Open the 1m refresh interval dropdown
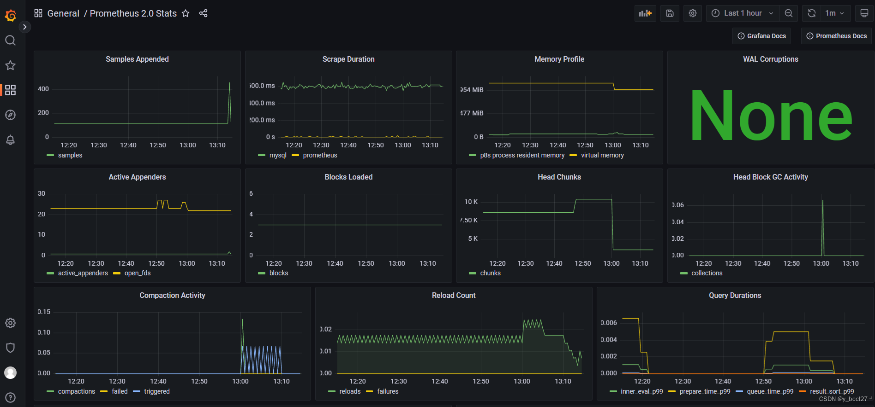 [x=835, y=13]
